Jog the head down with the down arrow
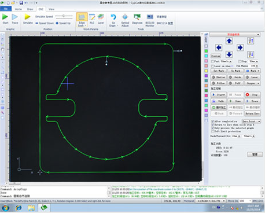The image size is (265, 213). [x=229, y=54]
